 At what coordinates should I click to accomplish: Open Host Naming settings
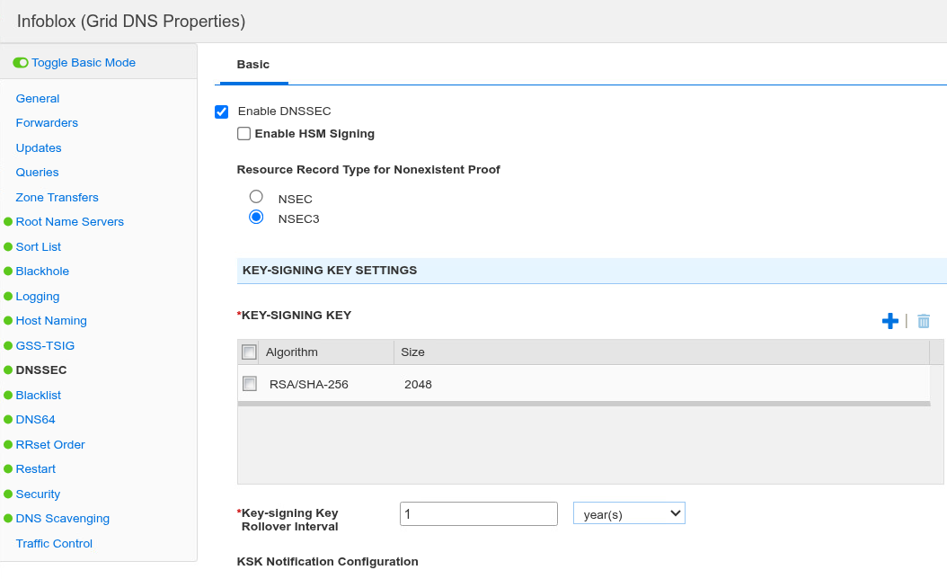click(51, 321)
